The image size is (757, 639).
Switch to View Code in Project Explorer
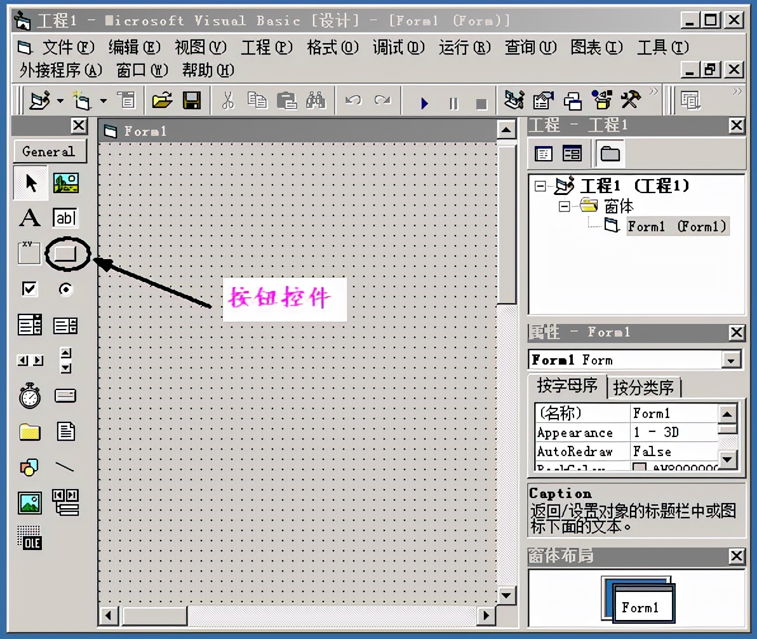(x=543, y=153)
